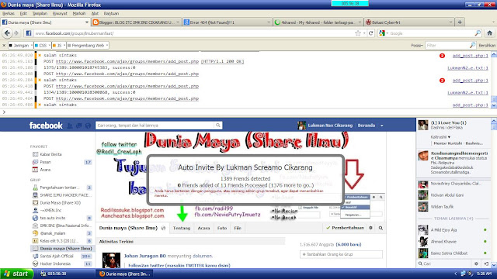Go back with the Firefox back arrow
497x279 pixels.
[x=7, y=33]
